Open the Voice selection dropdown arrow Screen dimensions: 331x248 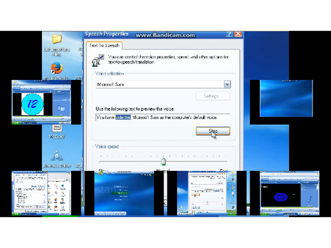coord(227,84)
